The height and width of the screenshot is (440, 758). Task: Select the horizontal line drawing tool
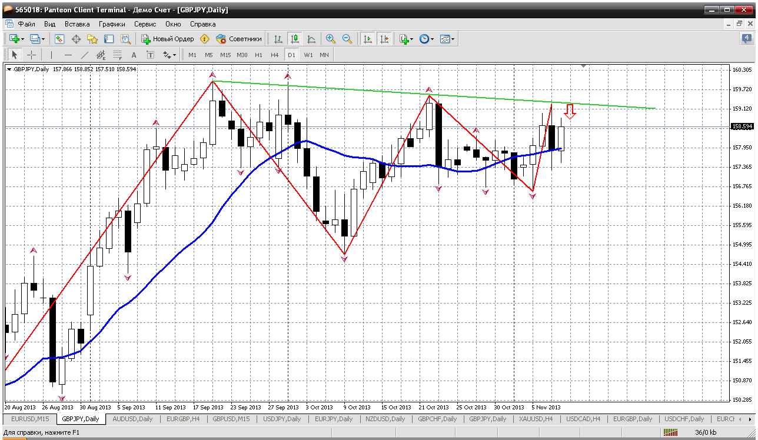click(68, 55)
